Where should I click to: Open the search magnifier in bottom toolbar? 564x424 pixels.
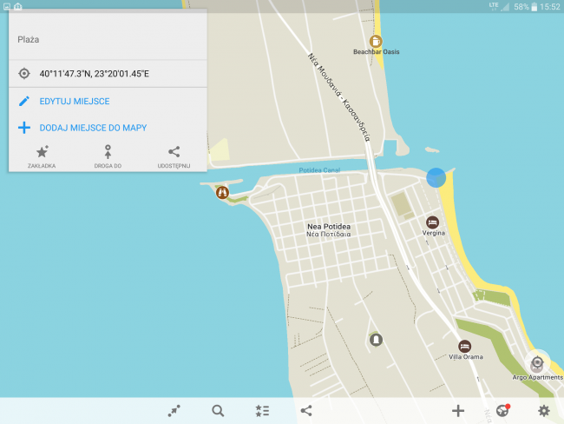(x=218, y=411)
